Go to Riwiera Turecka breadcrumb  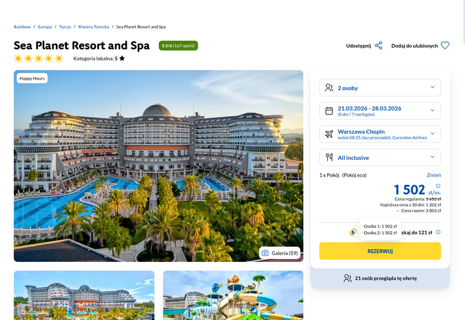click(x=94, y=27)
